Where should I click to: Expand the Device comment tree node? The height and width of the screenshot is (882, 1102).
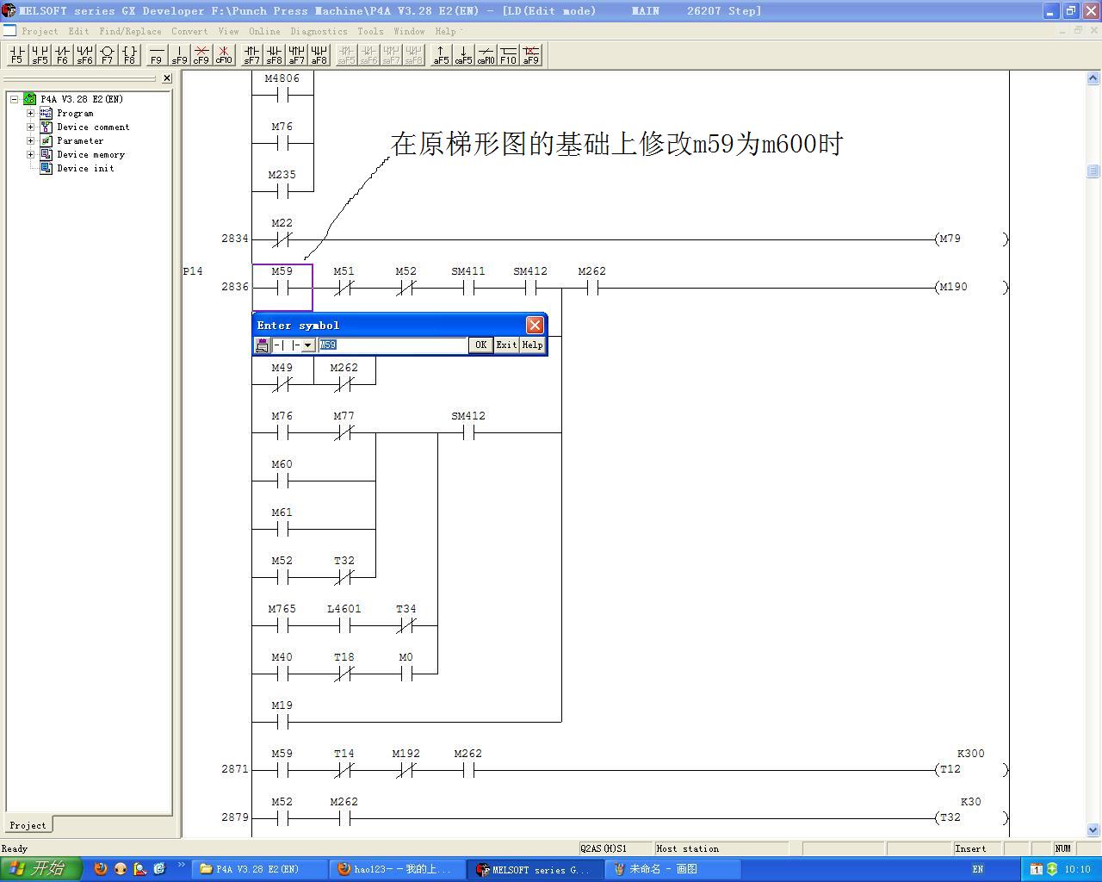31,127
